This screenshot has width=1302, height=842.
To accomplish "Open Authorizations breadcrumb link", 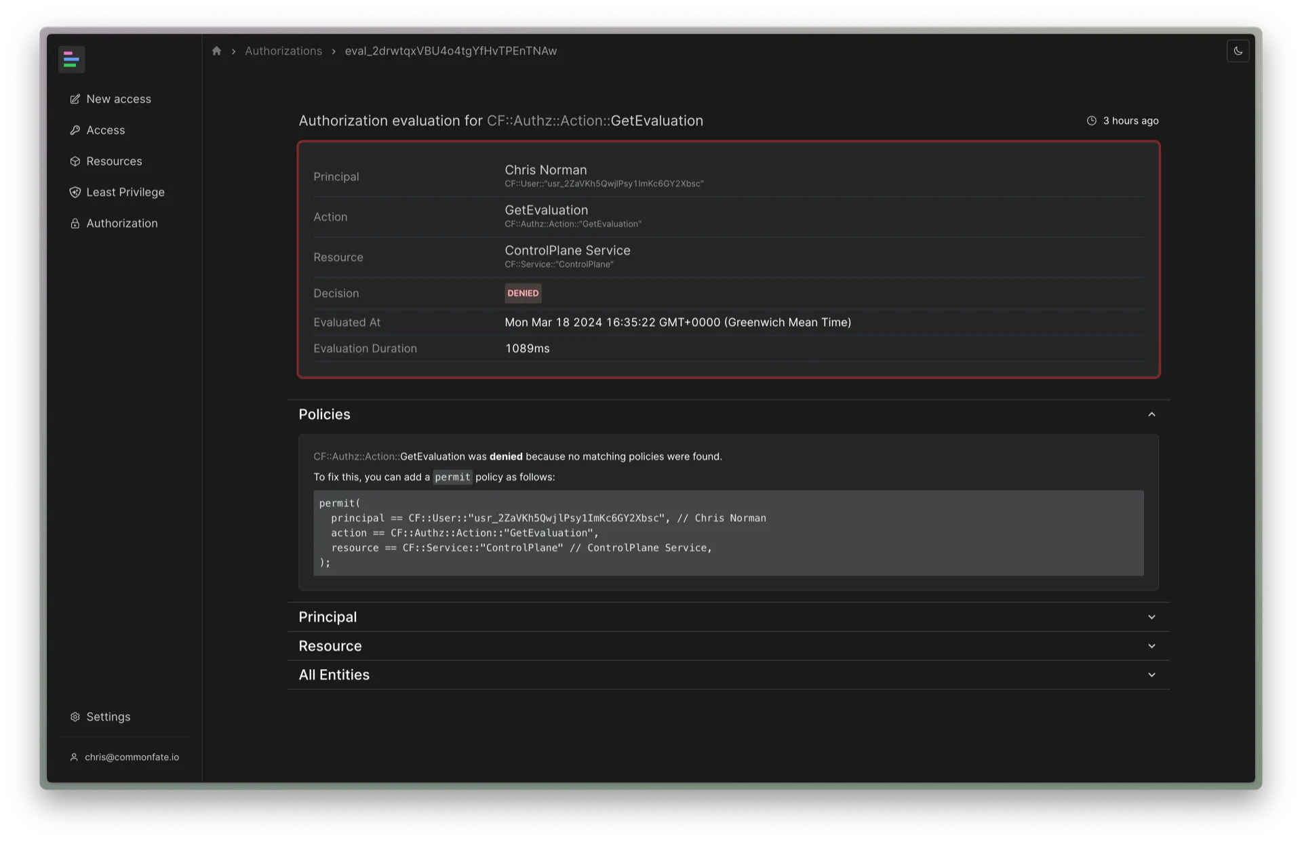I will pos(283,51).
